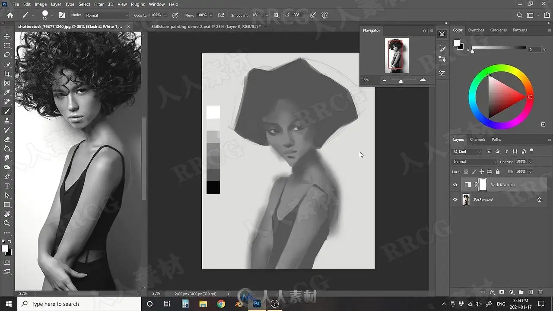Image resolution: width=553 pixels, height=311 pixels.
Task: Click the create new layer icon
Action: tap(531, 292)
